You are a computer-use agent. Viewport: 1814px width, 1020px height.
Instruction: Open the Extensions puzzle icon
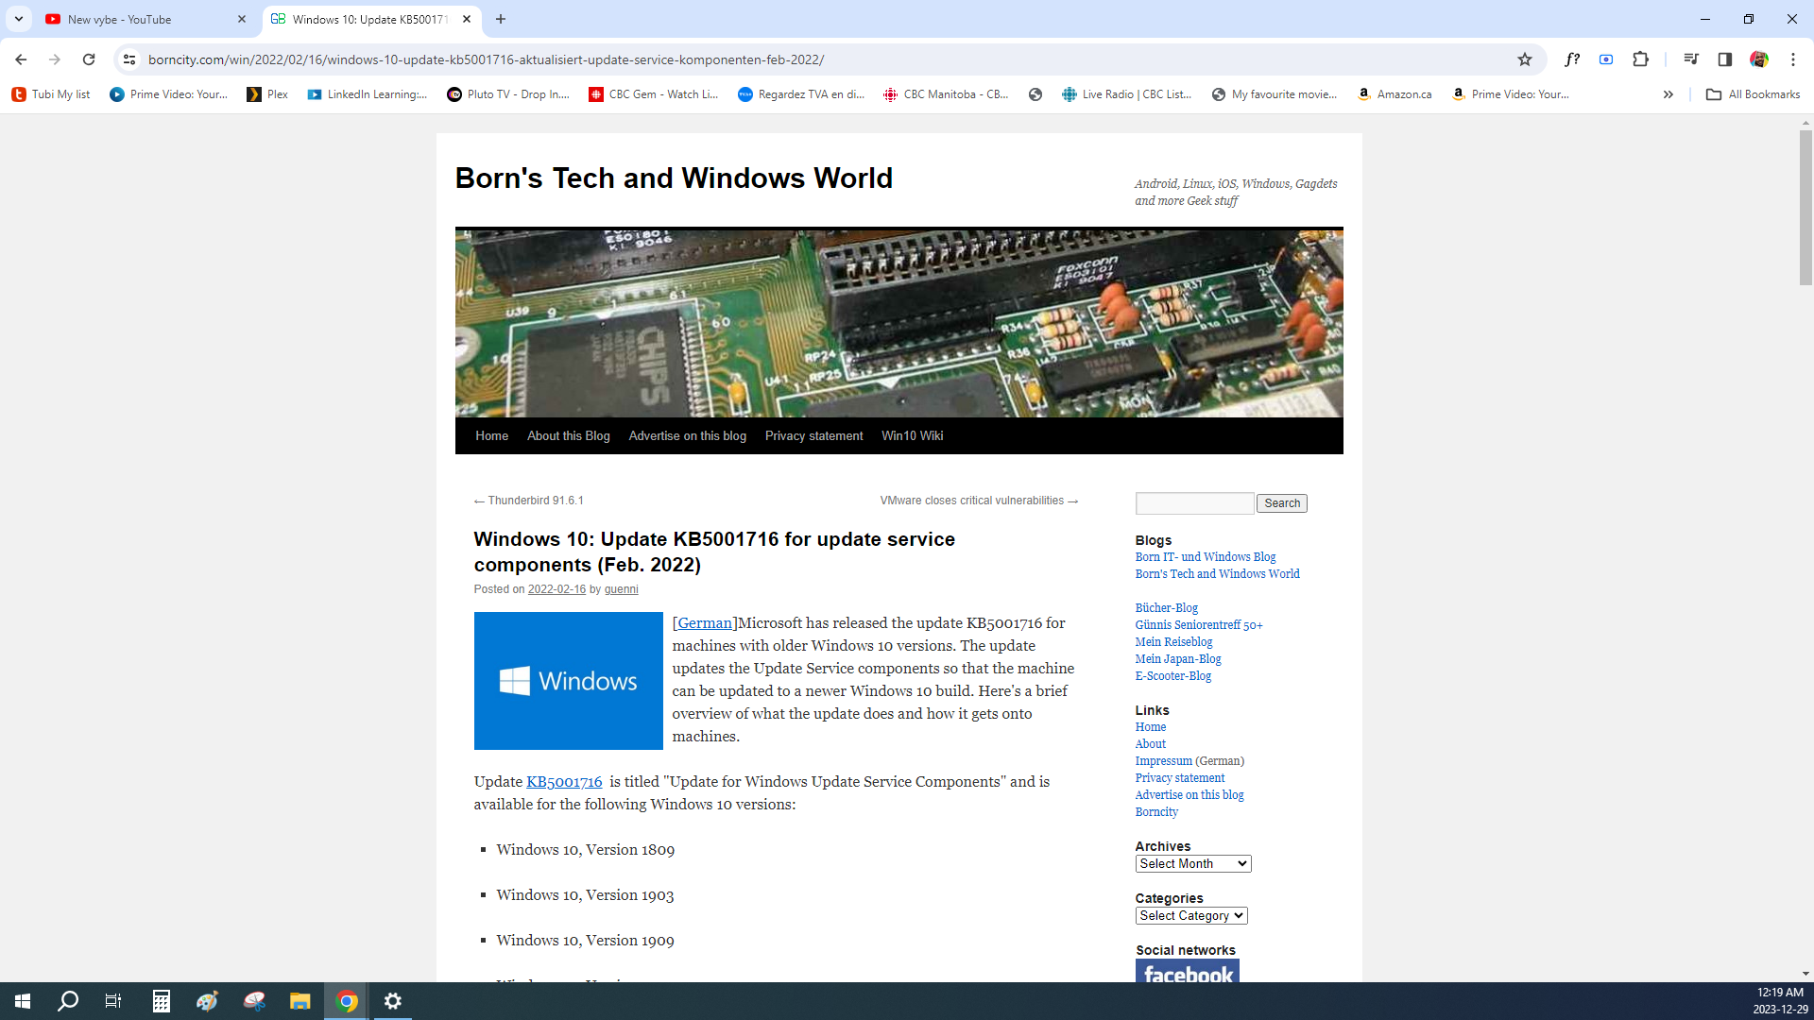(1640, 59)
